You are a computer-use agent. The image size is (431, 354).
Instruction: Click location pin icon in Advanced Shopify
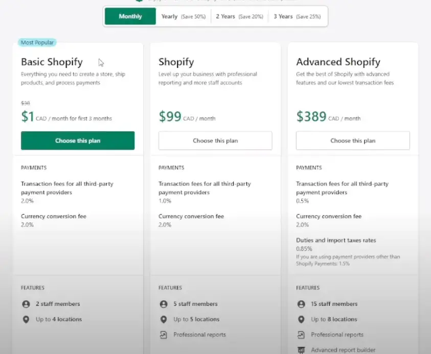click(x=301, y=319)
